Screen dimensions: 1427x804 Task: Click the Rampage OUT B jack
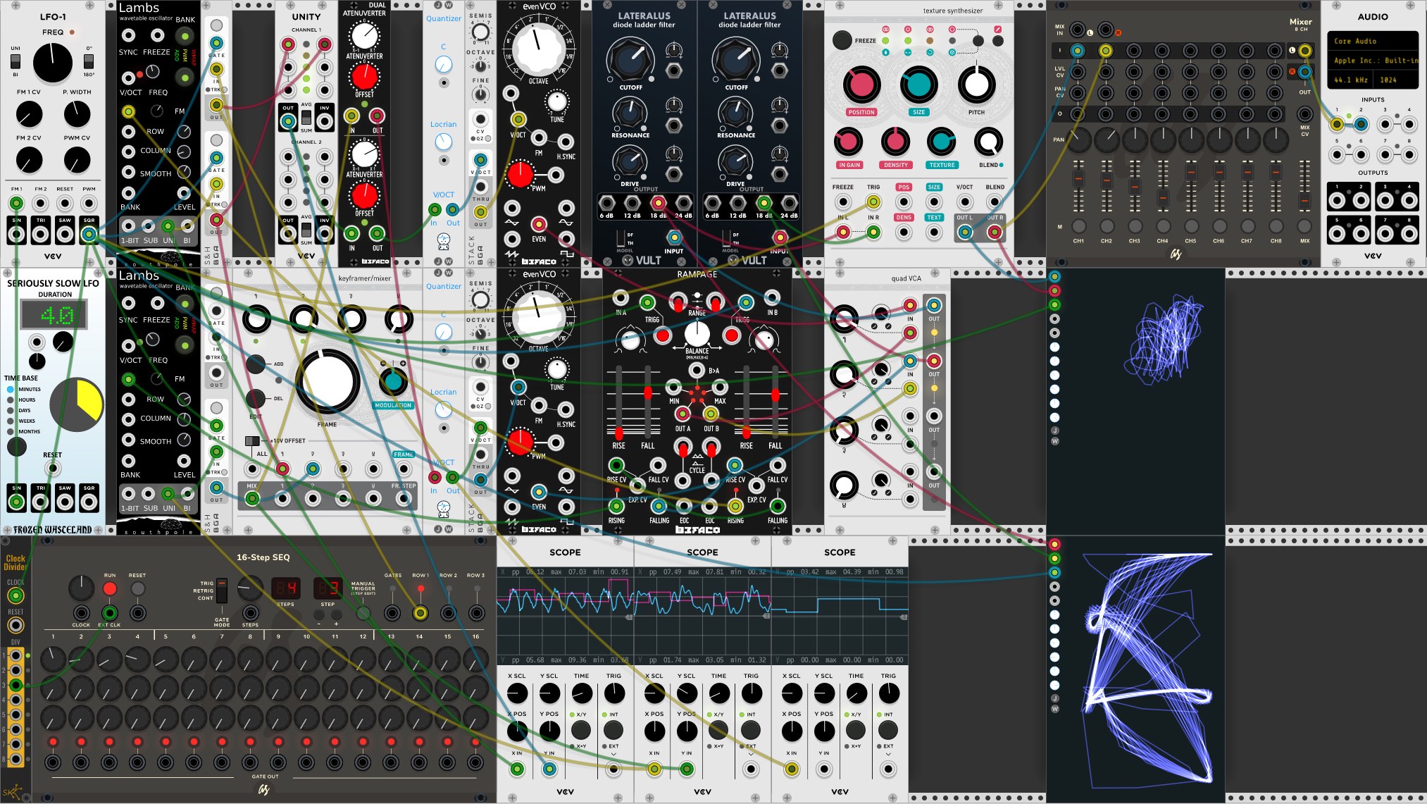pyautogui.click(x=711, y=414)
